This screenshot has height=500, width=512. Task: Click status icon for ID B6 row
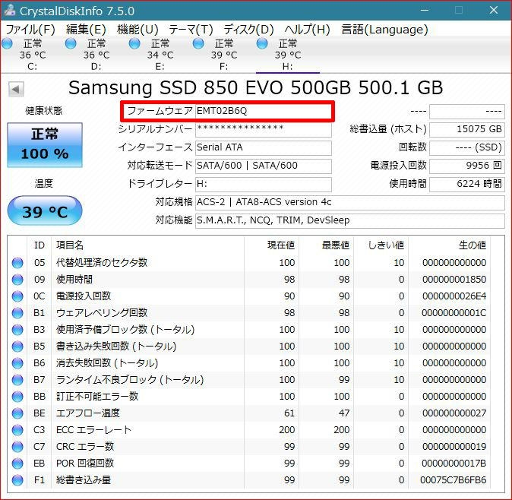tap(17, 363)
